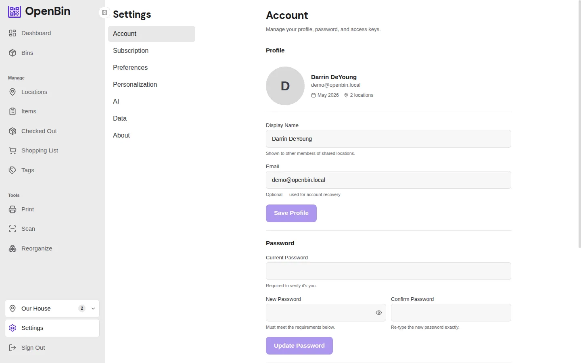This screenshot has width=581, height=363.
Task: Click the Update Password button
Action: click(x=299, y=346)
